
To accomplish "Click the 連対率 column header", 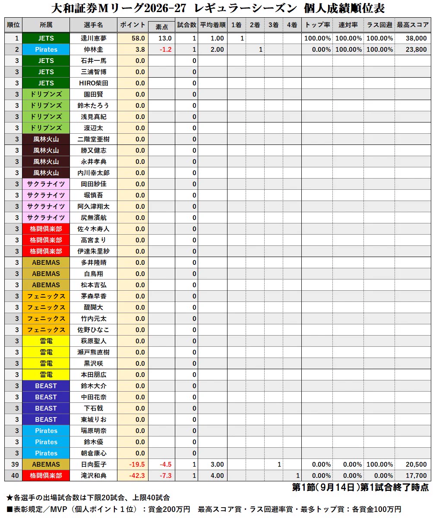I will (348, 25).
